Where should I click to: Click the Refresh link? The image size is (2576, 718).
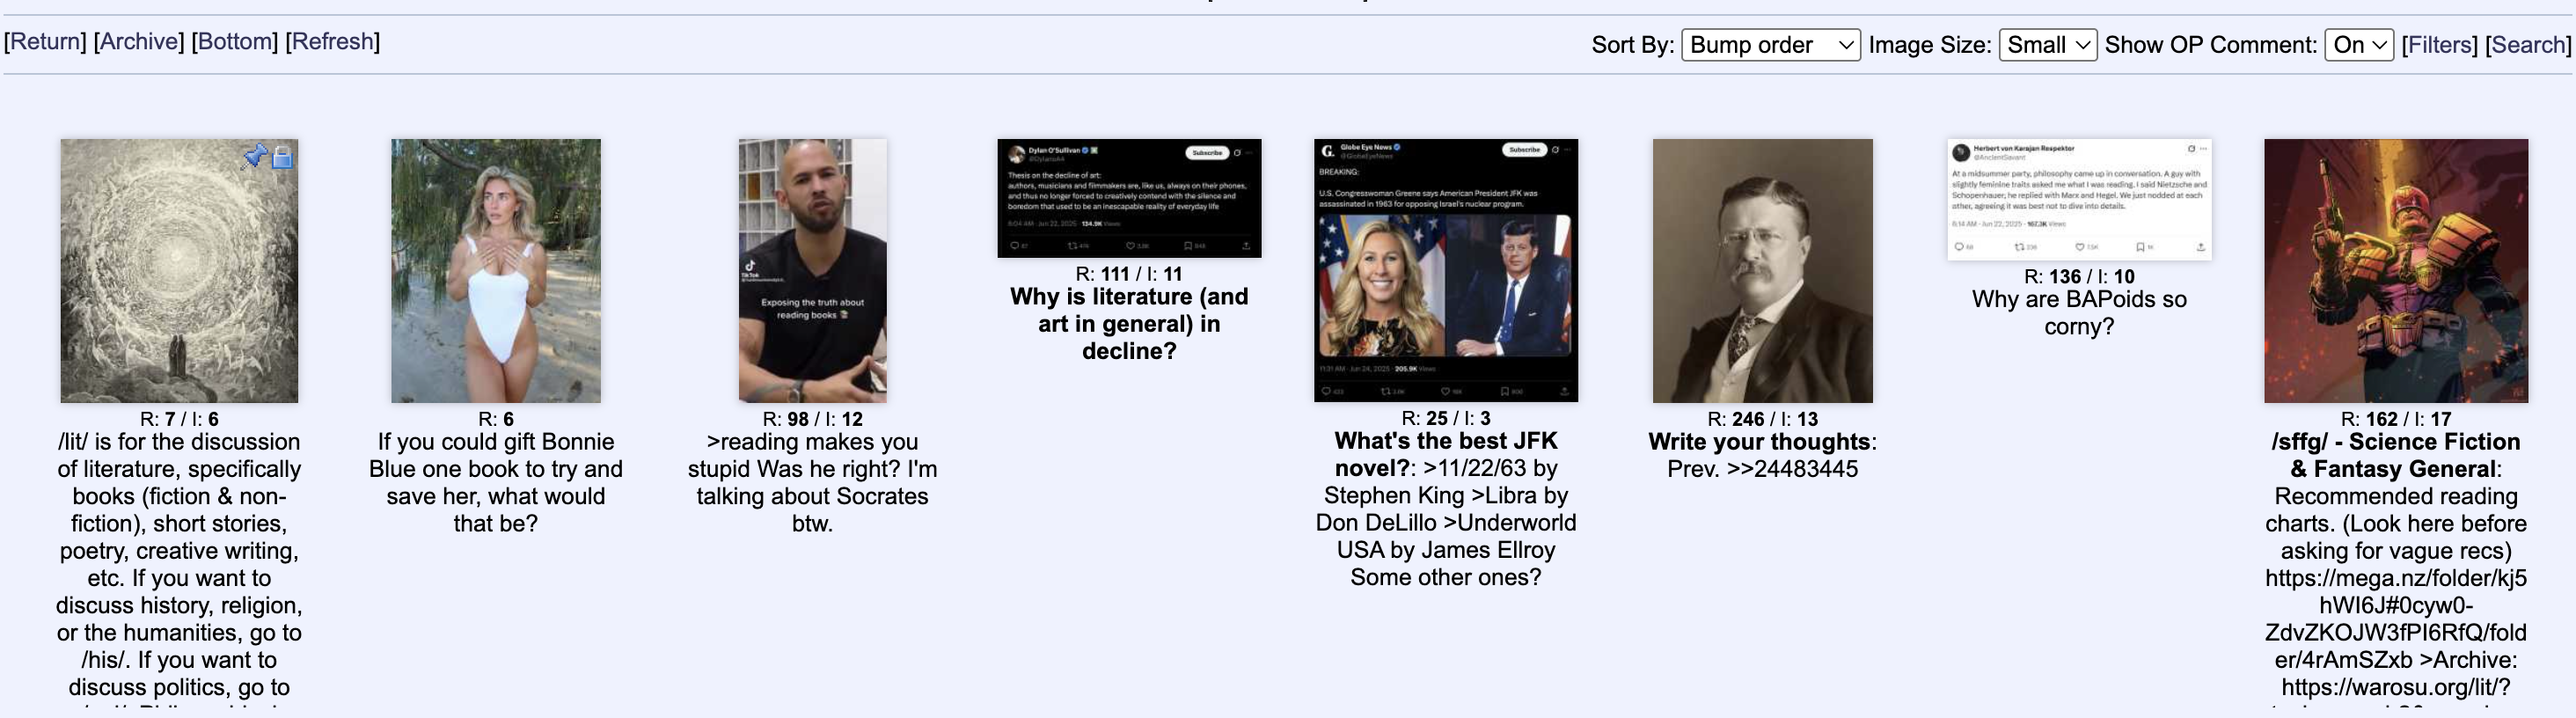point(332,42)
